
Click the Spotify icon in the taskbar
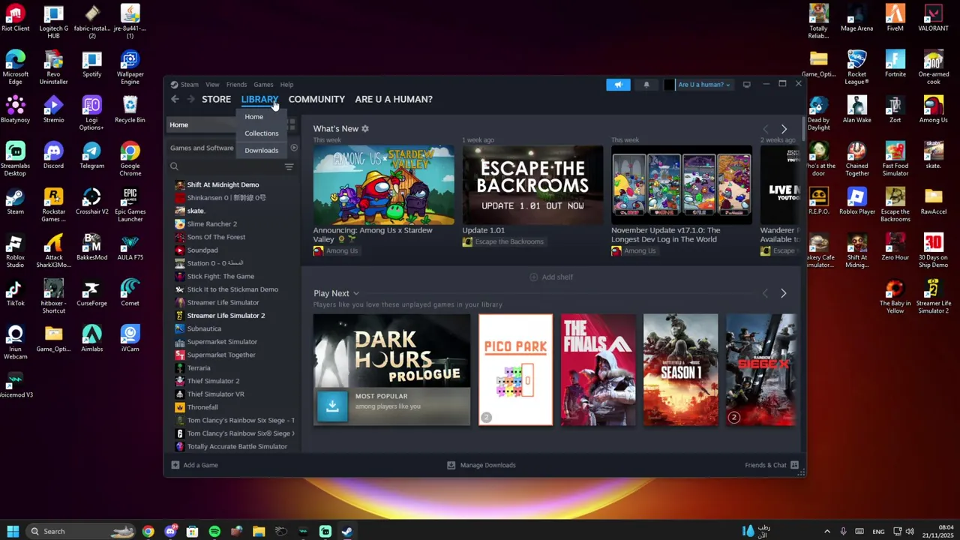pos(214,531)
